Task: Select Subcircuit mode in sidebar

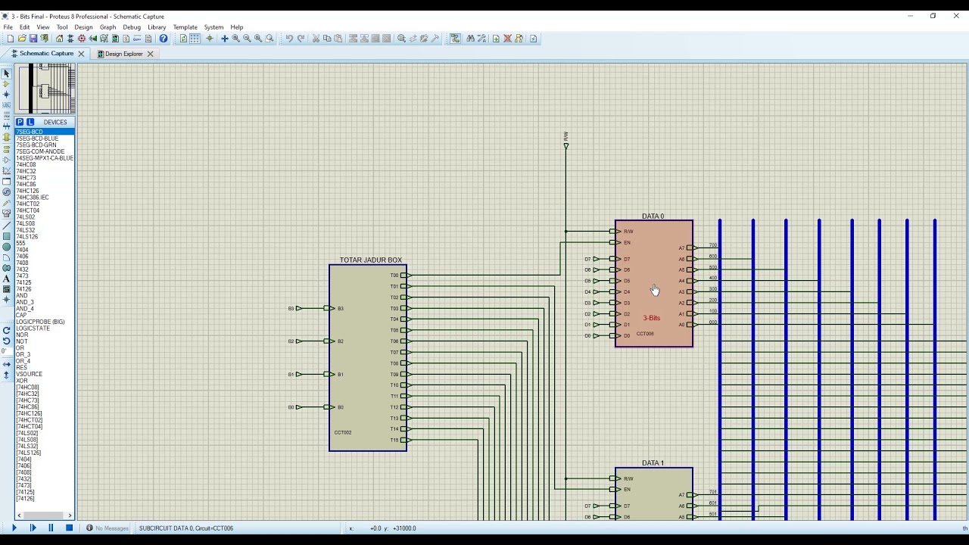Action: pos(7,137)
